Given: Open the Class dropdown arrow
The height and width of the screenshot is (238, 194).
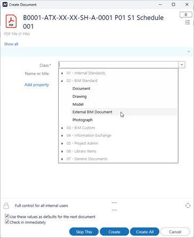Looking at the screenshot, I should [x=182, y=64].
